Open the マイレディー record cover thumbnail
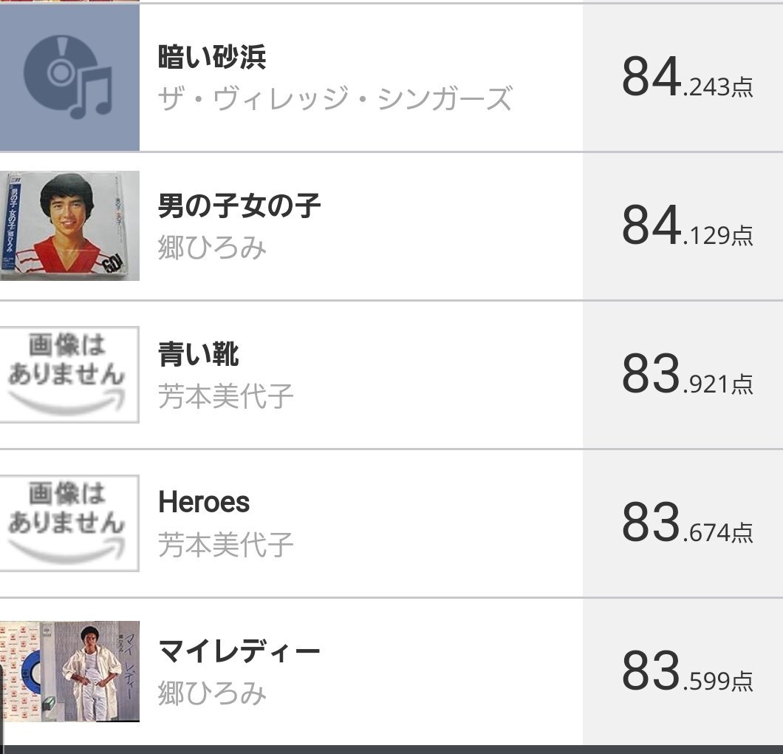Viewport: 783px width, 754px height. point(69,671)
